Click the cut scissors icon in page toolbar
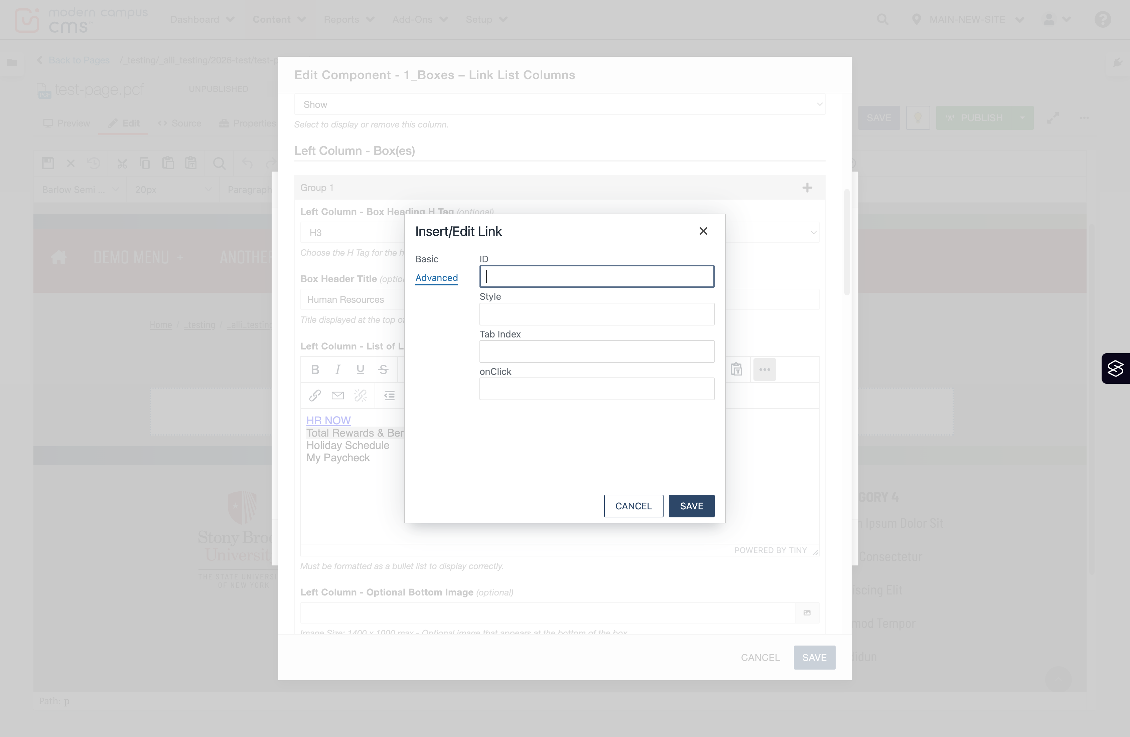 tap(122, 164)
